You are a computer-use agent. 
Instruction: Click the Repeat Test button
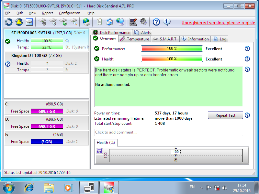click(225, 115)
